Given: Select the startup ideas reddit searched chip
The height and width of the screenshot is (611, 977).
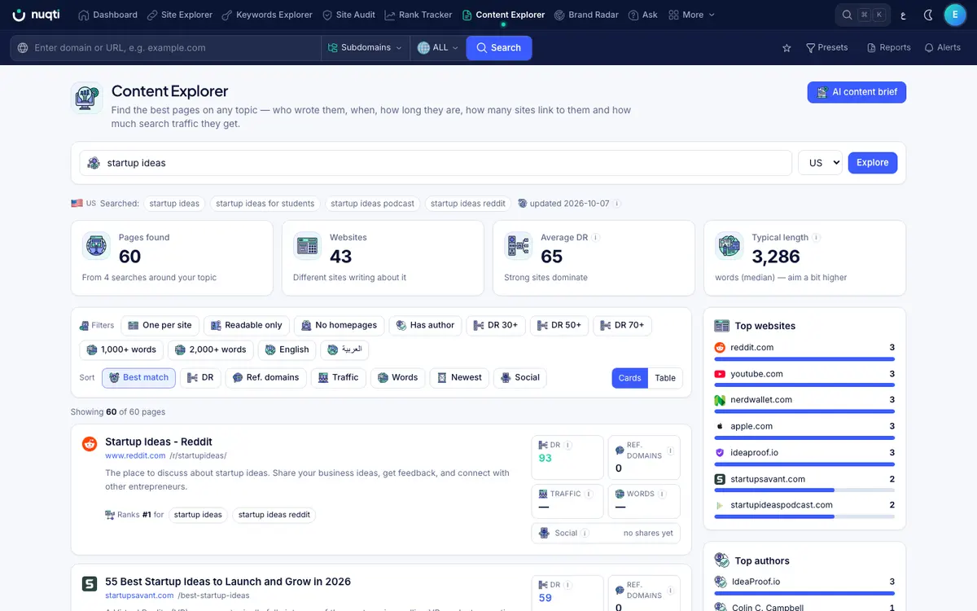Looking at the screenshot, I should (467, 204).
